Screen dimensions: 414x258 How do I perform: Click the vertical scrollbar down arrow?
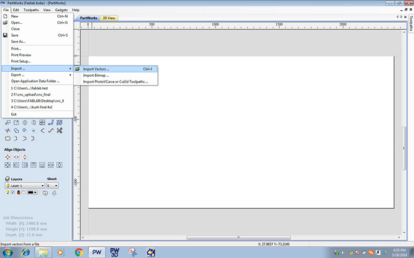[404, 233]
